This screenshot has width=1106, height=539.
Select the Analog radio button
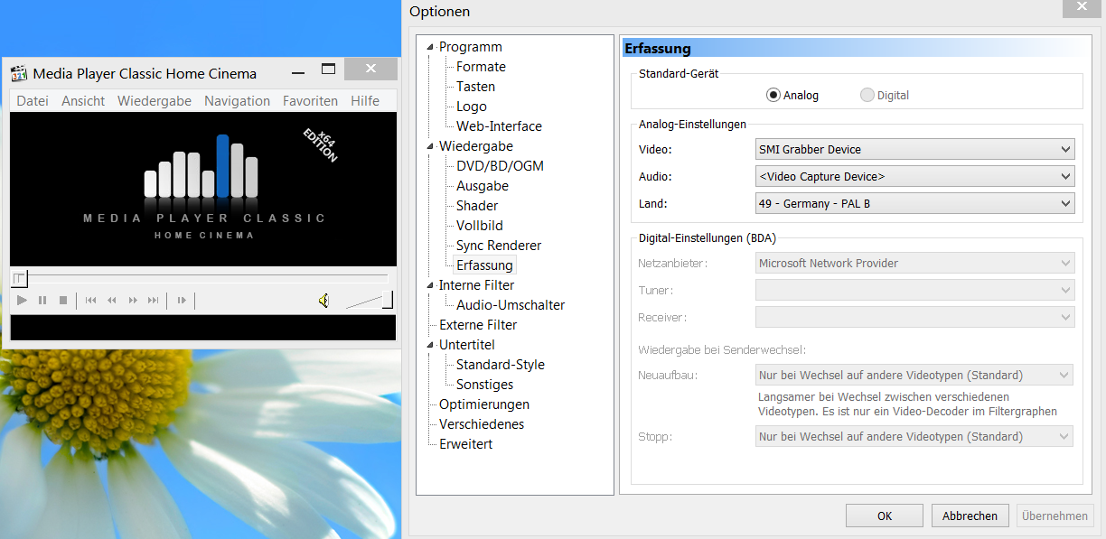pyautogui.click(x=792, y=95)
